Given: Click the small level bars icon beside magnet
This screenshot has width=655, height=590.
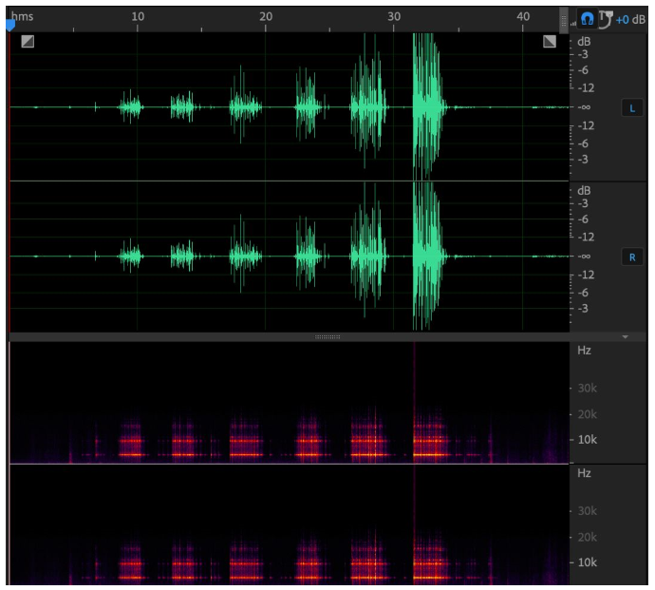Looking at the screenshot, I should click(573, 22).
